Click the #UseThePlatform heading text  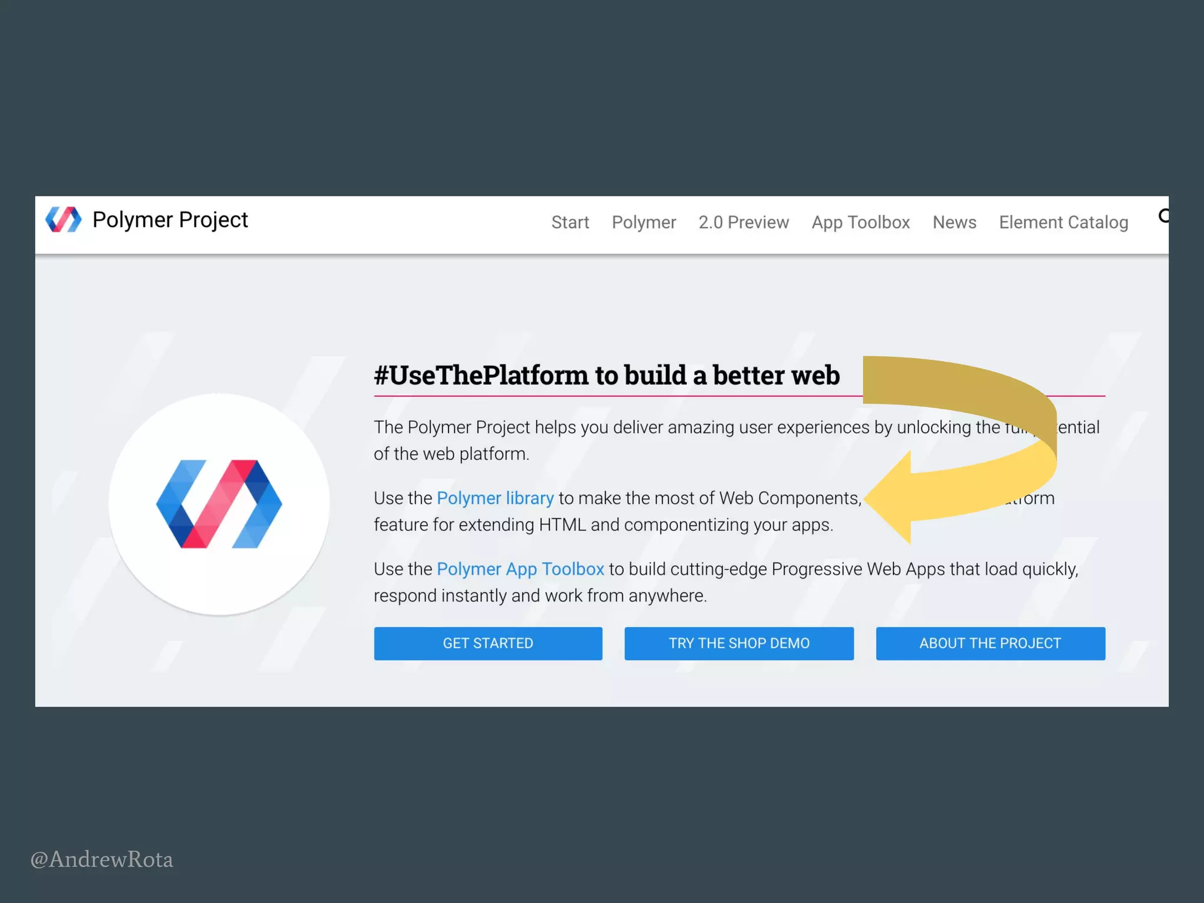tap(607, 375)
